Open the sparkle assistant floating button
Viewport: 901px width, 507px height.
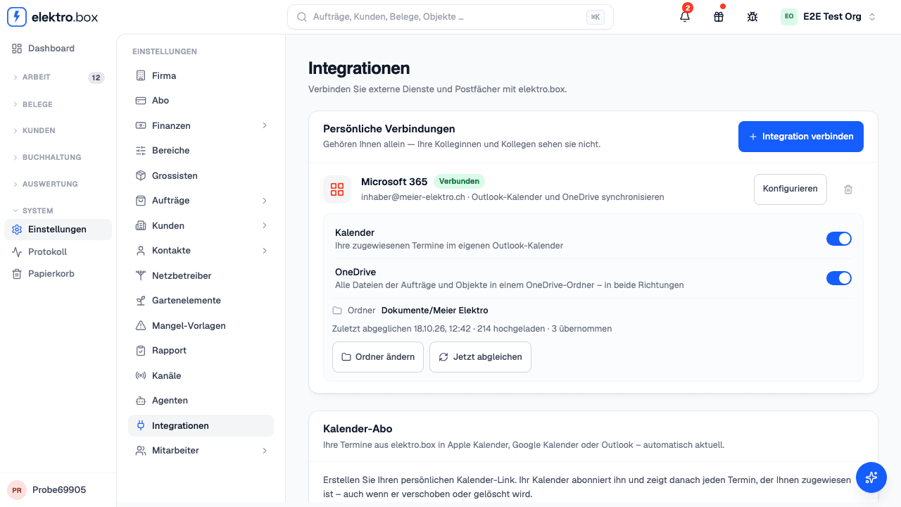871,477
